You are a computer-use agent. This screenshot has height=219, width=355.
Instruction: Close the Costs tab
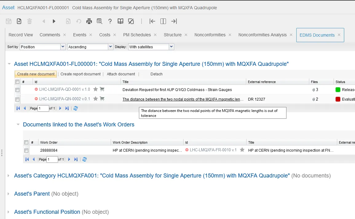pos(115,35)
